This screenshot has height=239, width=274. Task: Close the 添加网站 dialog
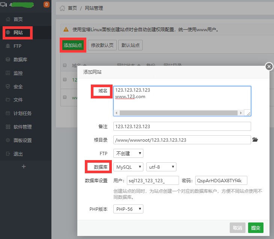(x=269, y=67)
